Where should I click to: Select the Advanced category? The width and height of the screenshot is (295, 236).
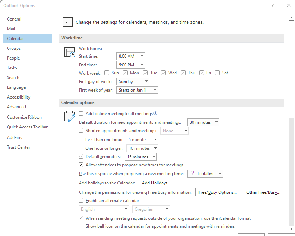[27, 107]
